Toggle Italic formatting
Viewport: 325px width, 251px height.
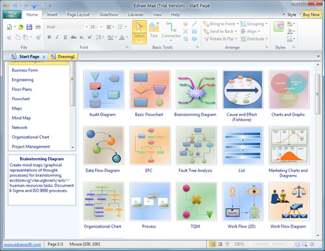57,37
